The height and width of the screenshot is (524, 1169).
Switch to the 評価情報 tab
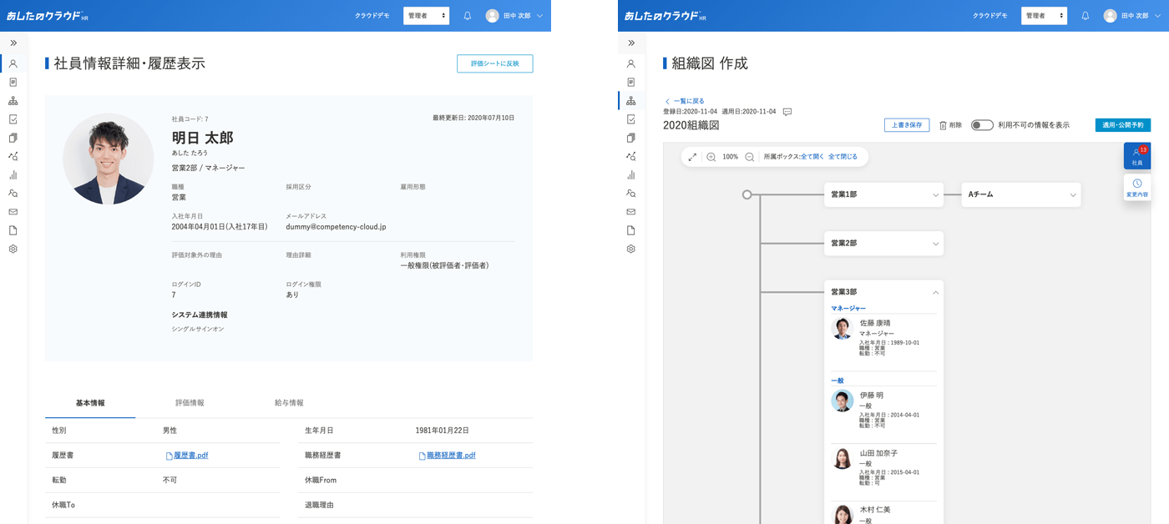pyautogui.click(x=190, y=403)
